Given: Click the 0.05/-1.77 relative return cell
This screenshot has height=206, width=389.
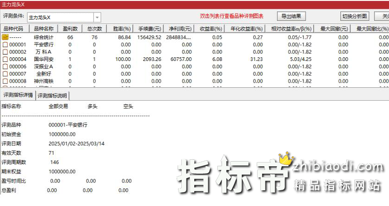Looking at the screenshot, I should click(x=300, y=37).
